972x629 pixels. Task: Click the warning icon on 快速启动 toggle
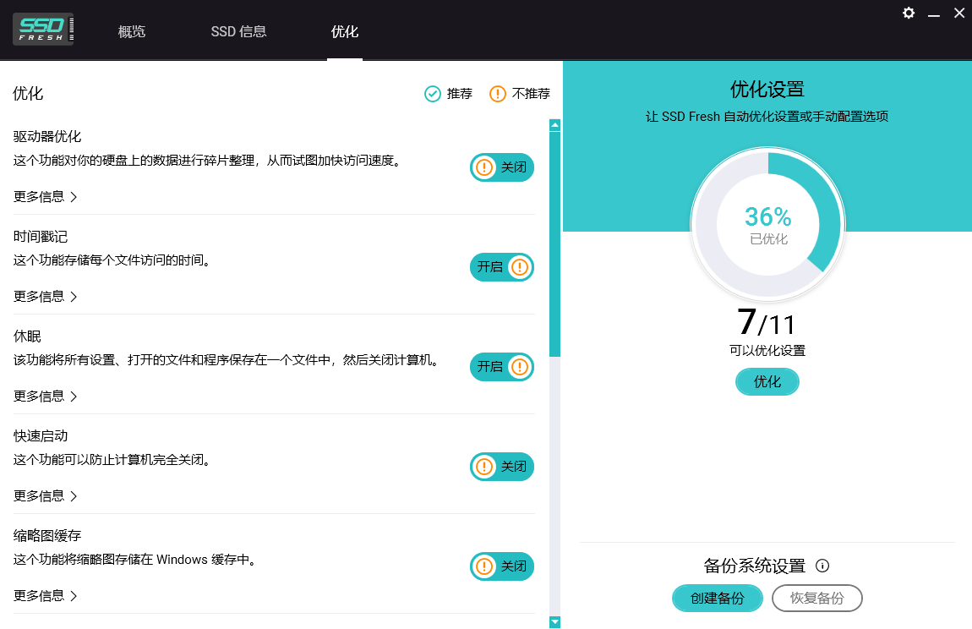(484, 467)
